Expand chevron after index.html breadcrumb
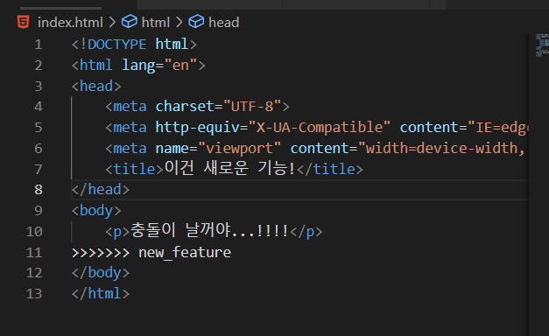 (x=112, y=23)
